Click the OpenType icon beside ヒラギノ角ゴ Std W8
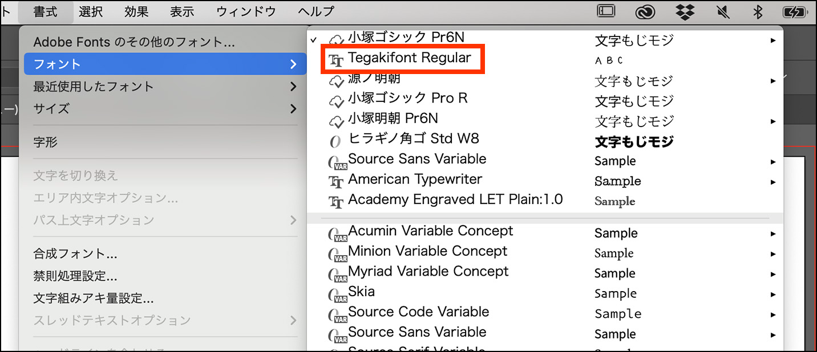817x352 pixels. (x=335, y=140)
